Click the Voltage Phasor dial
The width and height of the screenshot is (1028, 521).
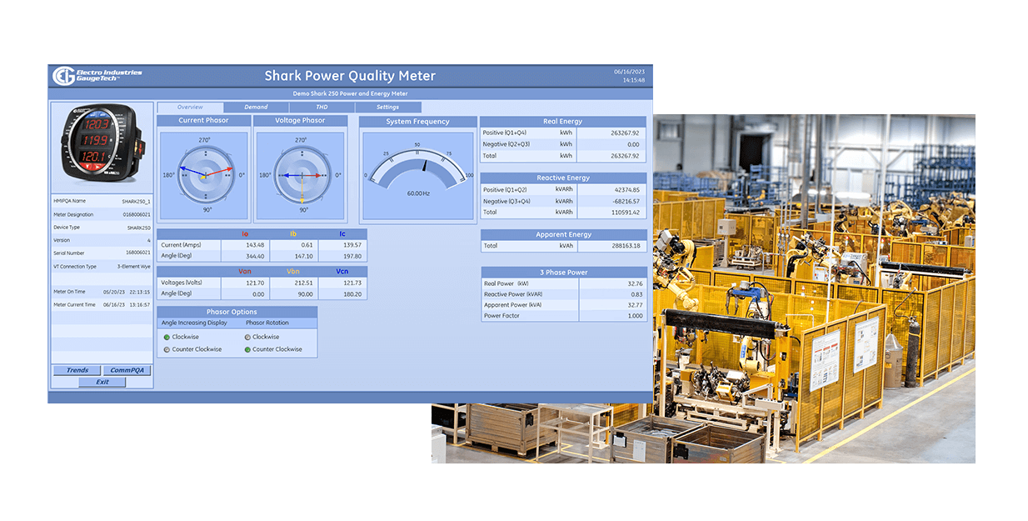pyautogui.click(x=303, y=175)
